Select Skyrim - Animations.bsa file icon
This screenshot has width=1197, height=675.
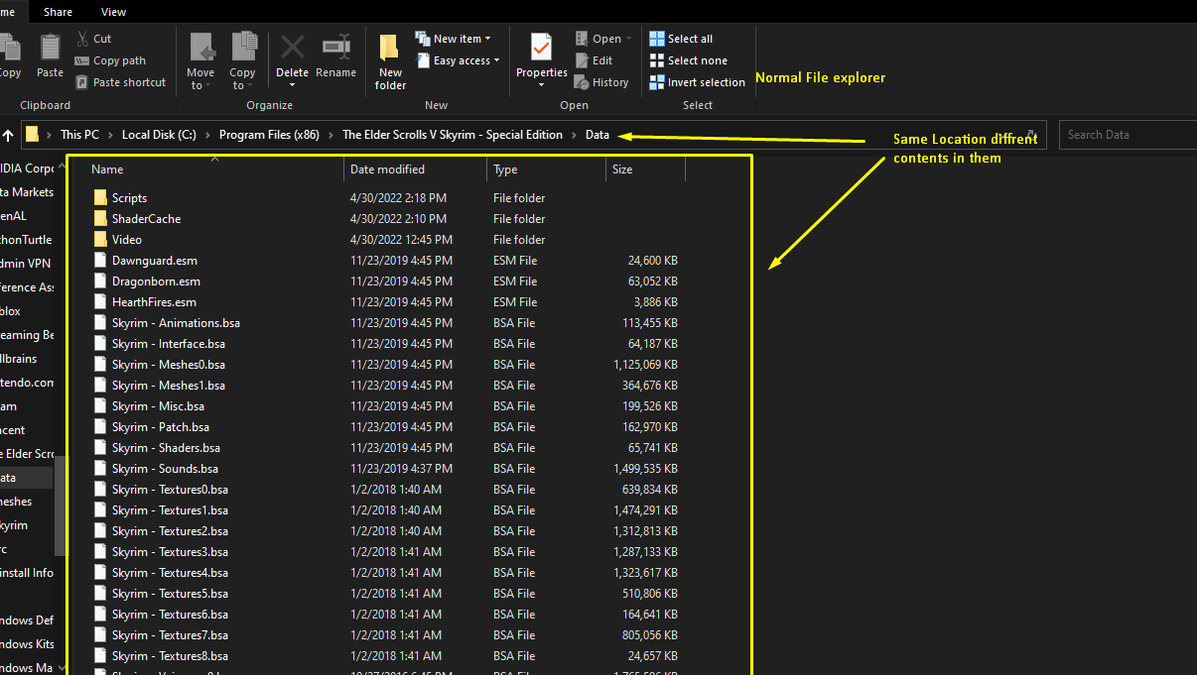(99, 323)
